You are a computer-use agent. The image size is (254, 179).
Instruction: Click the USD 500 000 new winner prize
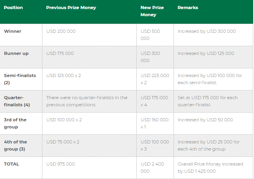150,35
